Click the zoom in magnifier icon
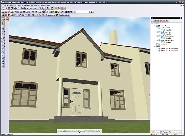This screenshot has height=136, width=185. tap(43, 9)
